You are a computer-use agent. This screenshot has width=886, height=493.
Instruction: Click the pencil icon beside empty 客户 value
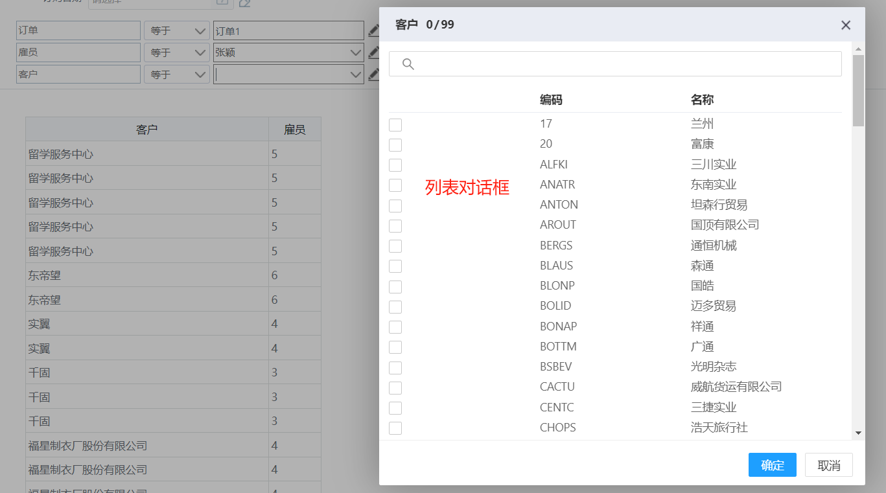tap(373, 75)
